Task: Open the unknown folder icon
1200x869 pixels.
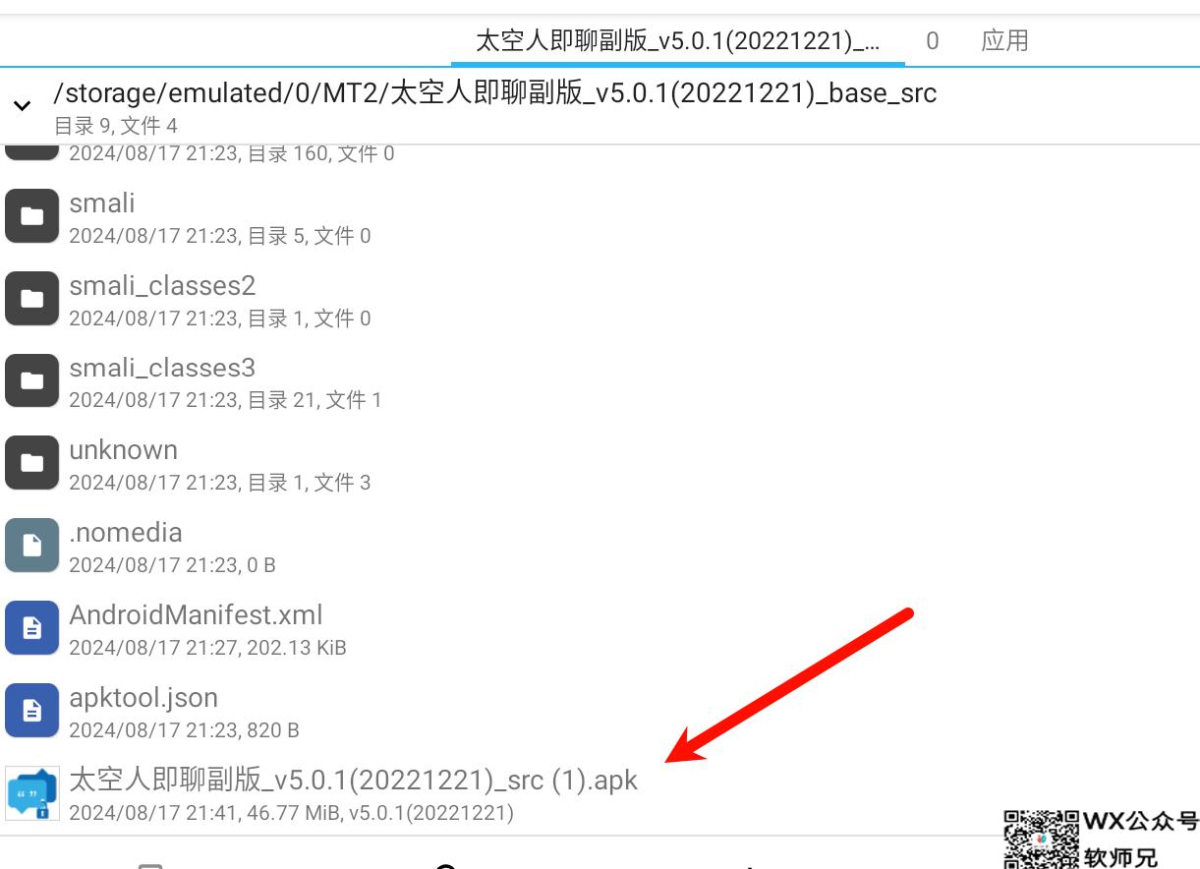Action: 31,463
